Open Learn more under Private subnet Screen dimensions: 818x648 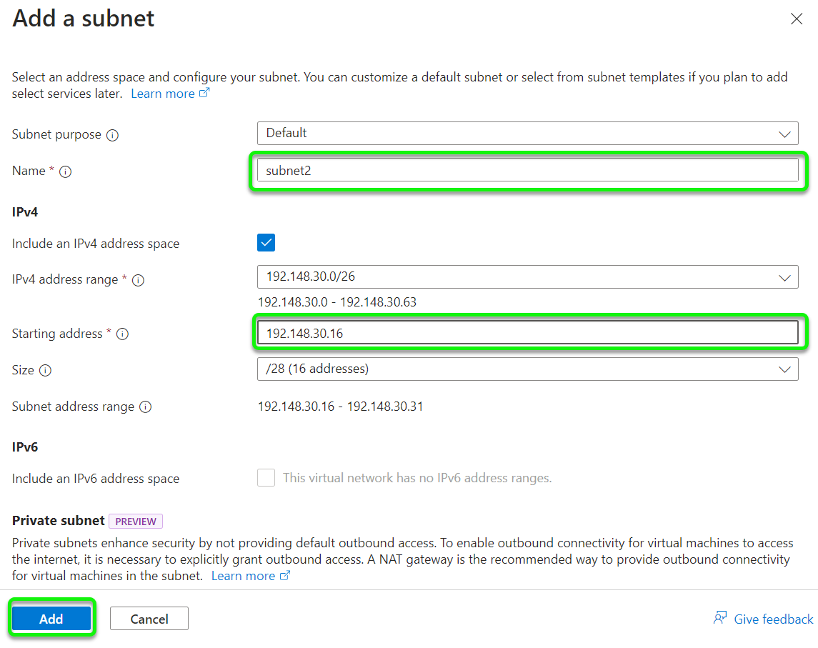(242, 575)
